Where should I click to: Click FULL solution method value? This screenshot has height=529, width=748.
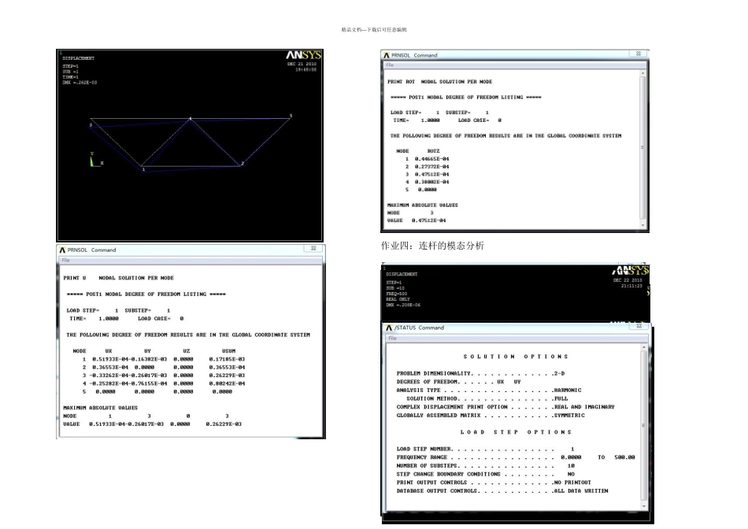pos(561,399)
